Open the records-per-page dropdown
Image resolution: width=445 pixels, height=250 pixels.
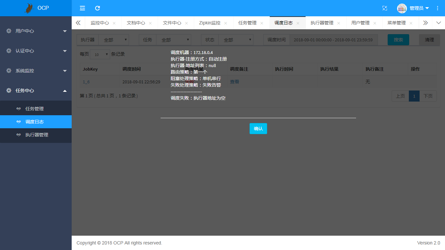pos(100,54)
